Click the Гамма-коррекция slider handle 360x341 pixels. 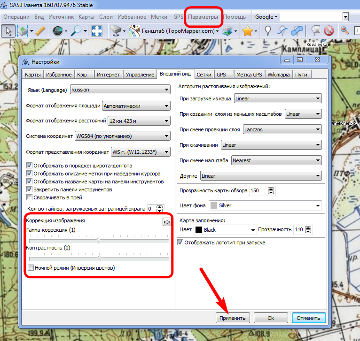[x=98, y=241]
